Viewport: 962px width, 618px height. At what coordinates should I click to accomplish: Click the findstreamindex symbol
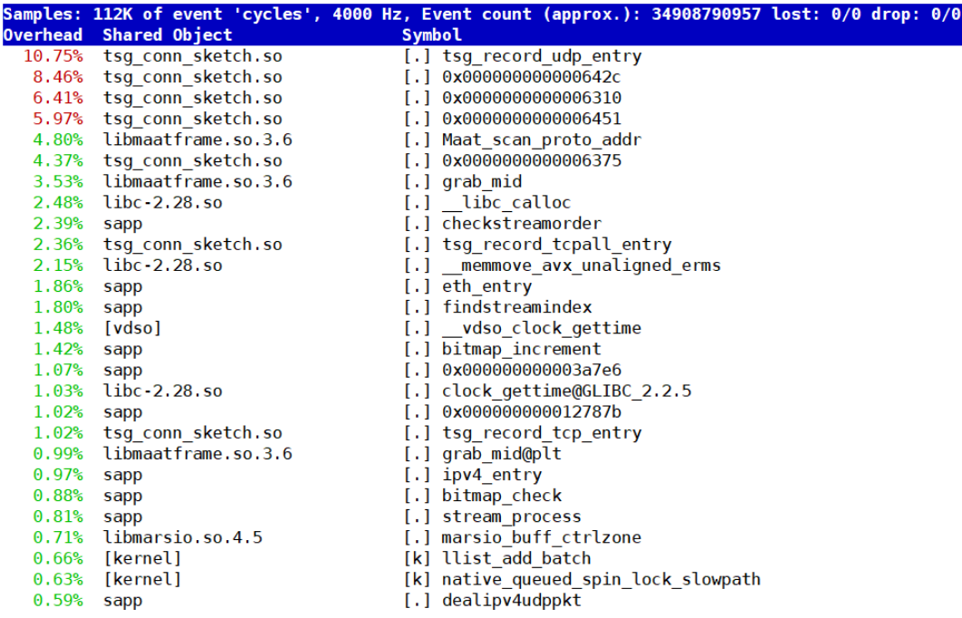(516, 307)
